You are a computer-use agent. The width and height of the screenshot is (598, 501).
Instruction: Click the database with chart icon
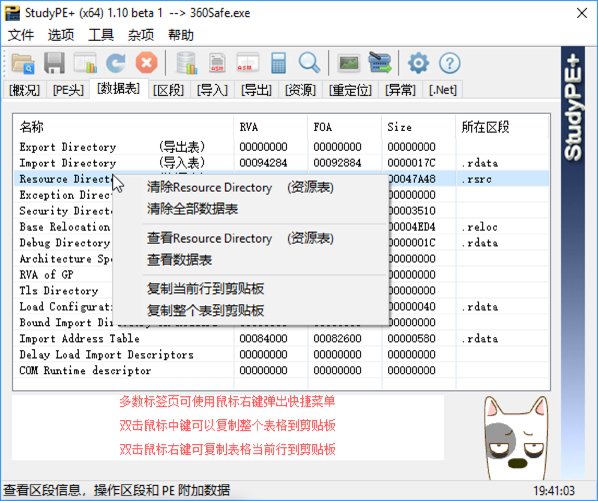(x=186, y=63)
